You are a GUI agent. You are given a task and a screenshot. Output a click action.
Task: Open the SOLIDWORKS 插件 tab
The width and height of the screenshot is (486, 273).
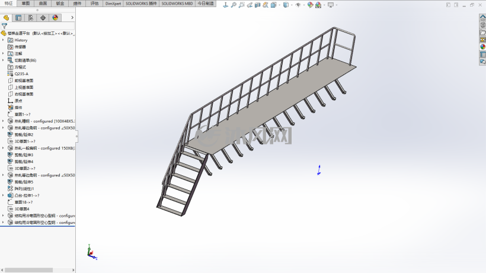click(141, 4)
